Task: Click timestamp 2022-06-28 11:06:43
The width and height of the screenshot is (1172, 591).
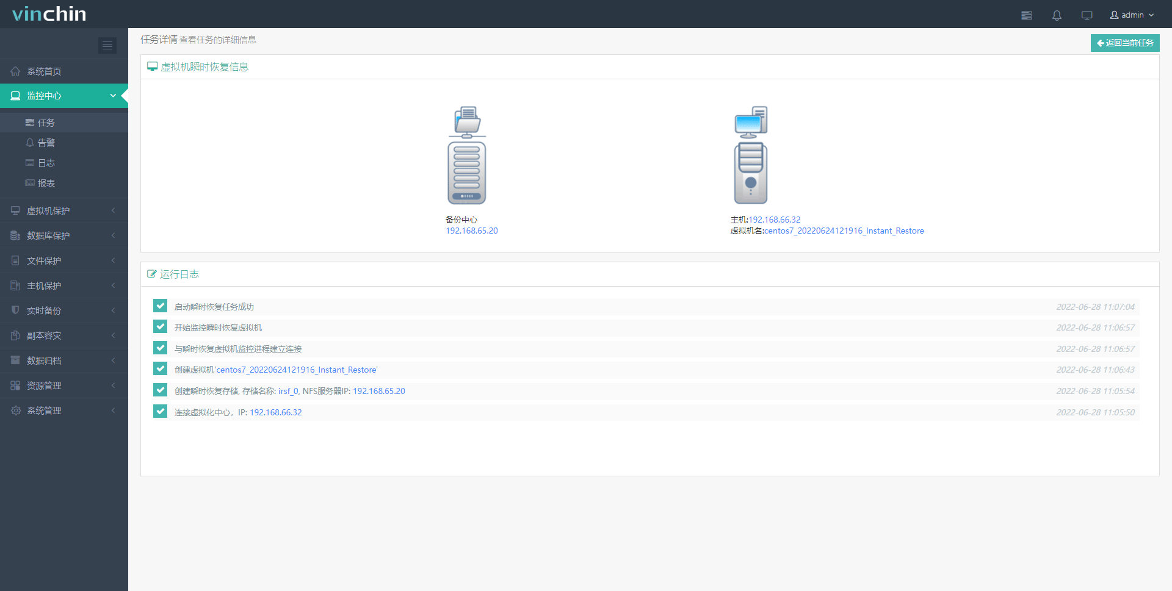Action: click(x=1096, y=370)
